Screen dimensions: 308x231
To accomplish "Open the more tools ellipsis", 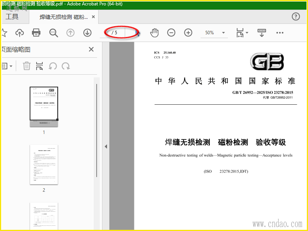I will (x=280, y=33).
